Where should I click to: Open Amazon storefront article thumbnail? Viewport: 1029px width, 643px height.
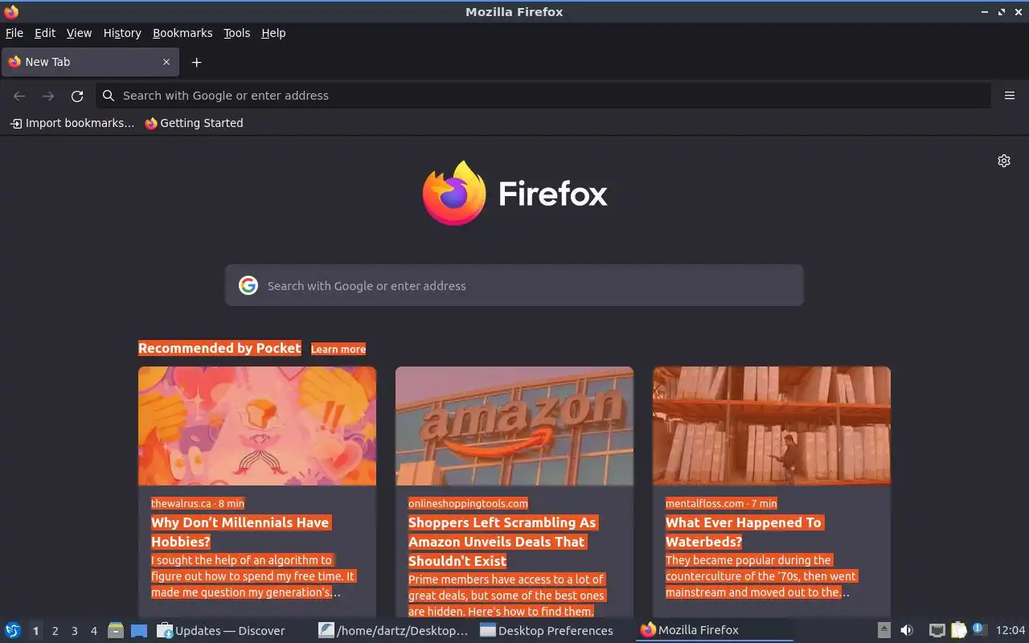point(514,426)
